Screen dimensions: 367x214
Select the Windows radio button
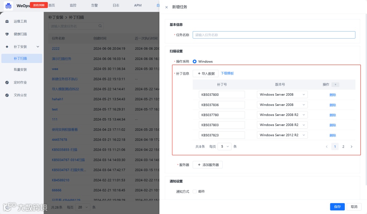194,62
